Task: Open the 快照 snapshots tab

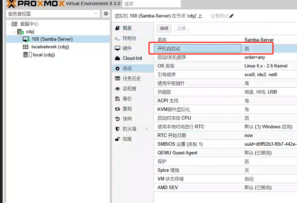Action: click(133, 119)
